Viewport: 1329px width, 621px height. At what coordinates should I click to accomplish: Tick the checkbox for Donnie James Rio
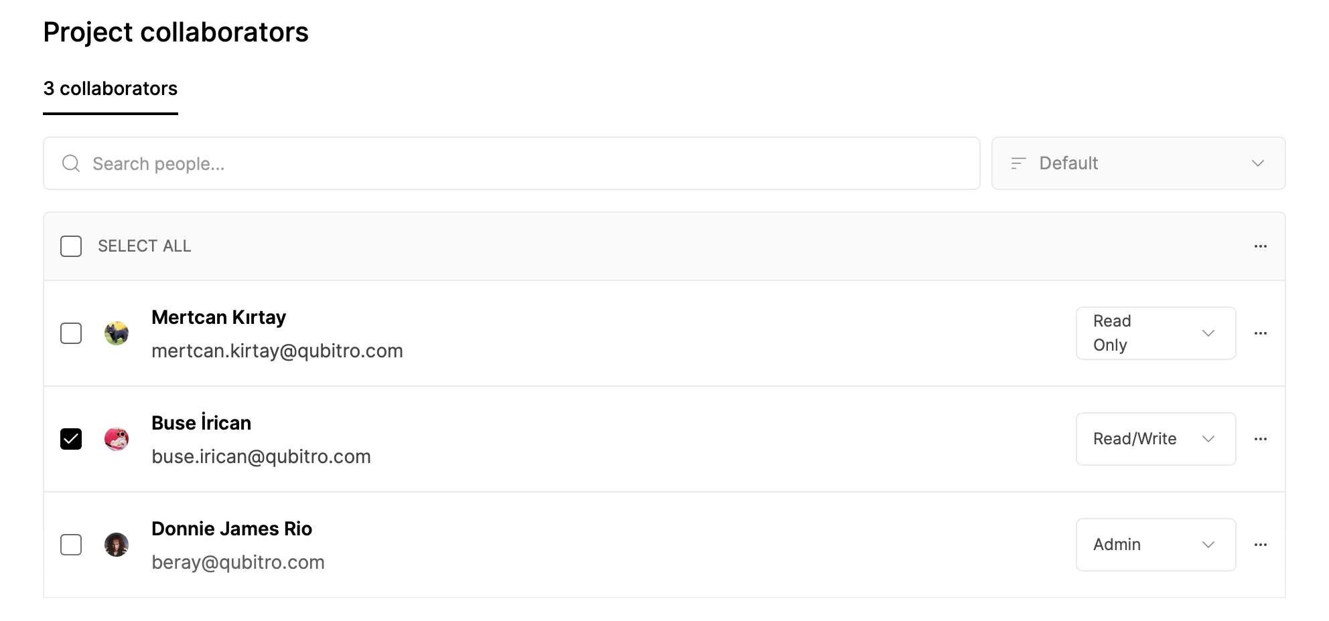71,545
